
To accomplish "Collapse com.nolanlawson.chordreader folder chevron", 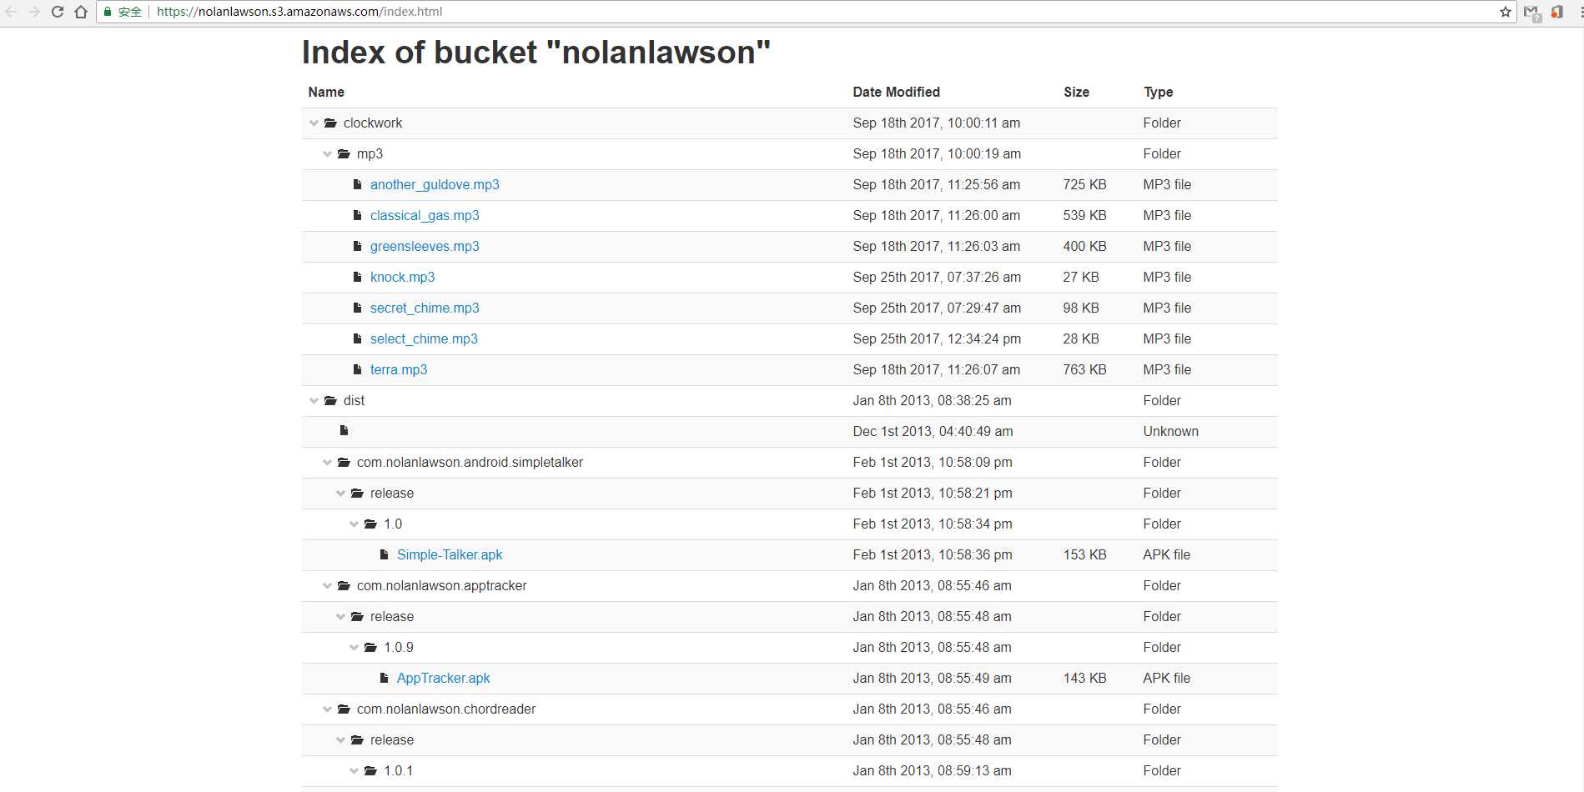I will [x=328, y=709].
